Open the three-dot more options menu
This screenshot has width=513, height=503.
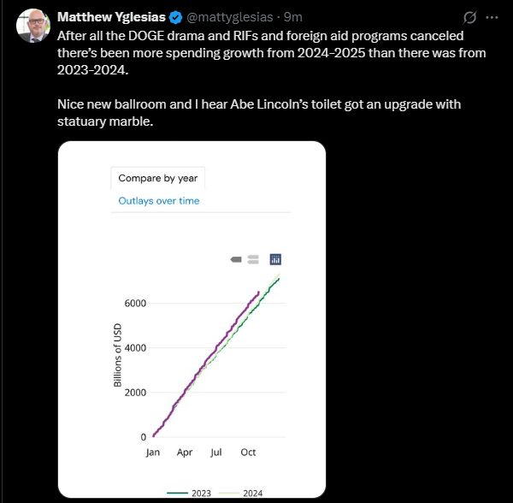(492, 18)
